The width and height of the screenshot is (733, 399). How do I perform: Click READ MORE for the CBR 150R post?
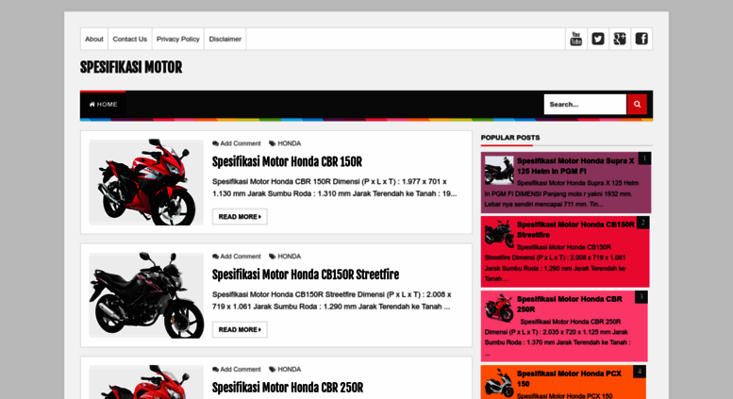[x=240, y=217]
